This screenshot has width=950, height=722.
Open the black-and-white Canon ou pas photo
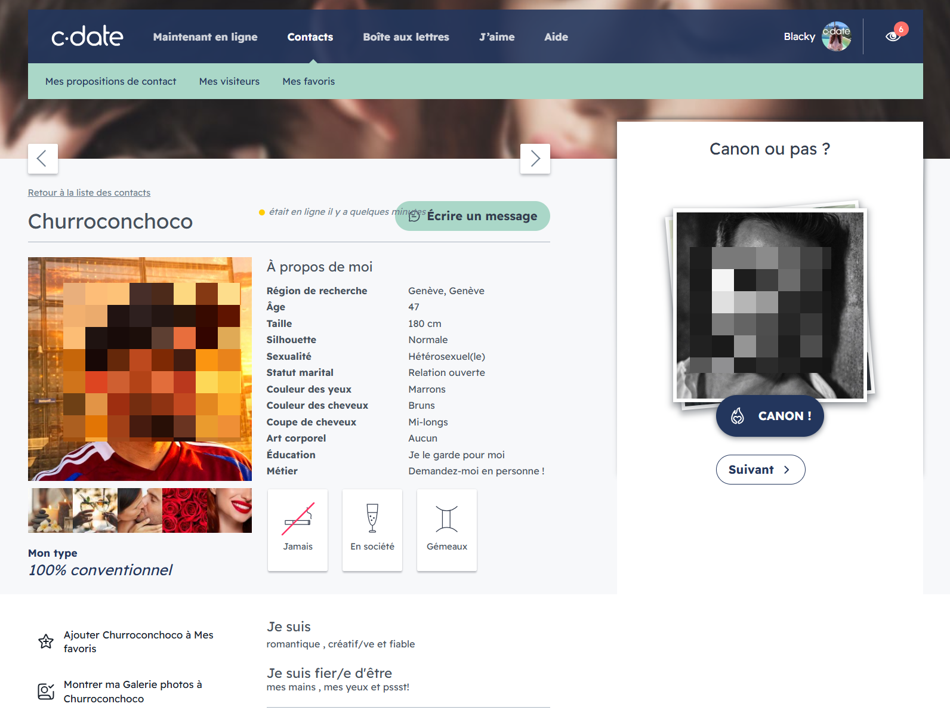pos(770,305)
